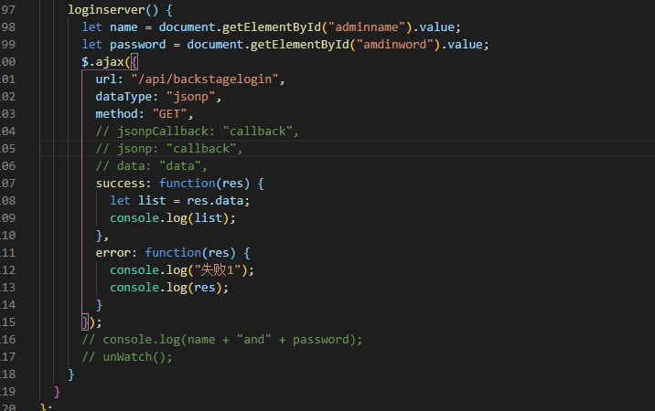
Task: Click the 'url' property key
Action: click(106, 79)
